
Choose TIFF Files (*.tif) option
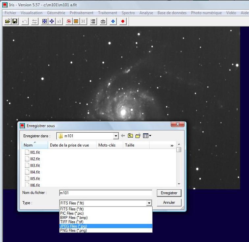click(106, 222)
